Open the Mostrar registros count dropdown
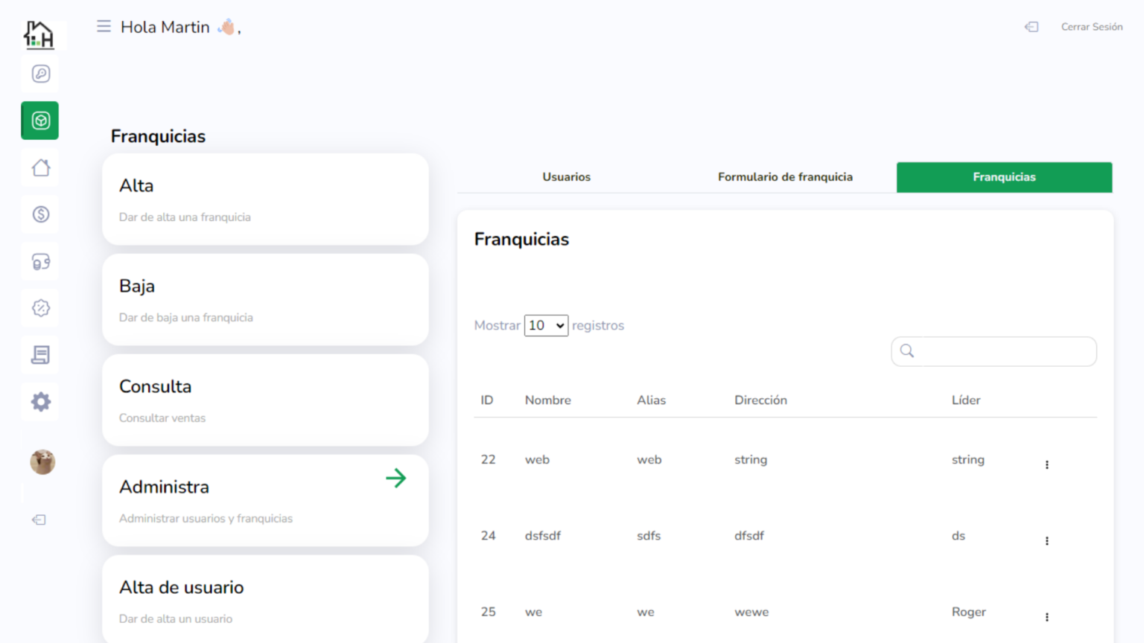The width and height of the screenshot is (1144, 643). [x=546, y=325]
